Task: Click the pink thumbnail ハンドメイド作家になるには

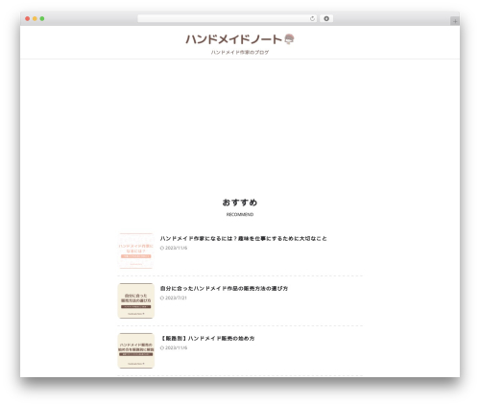Action: pyautogui.click(x=136, y=251)
